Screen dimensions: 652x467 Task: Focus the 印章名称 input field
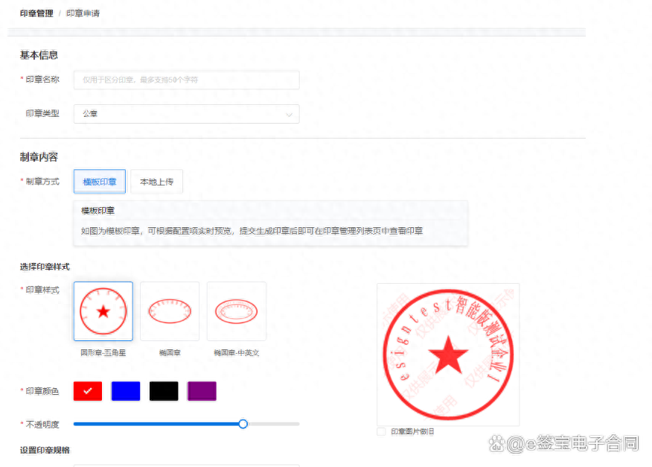click(x=186, y=80)
